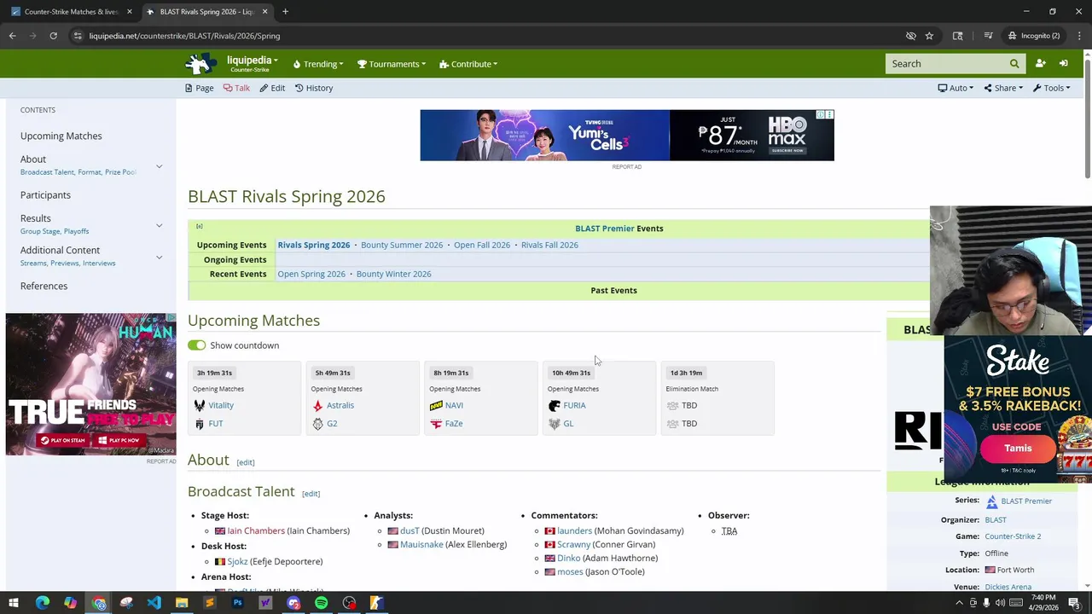Screen dimensions: 1092x614
Task: Click the Incognito (2) indicator
Action: [1034, 36]
